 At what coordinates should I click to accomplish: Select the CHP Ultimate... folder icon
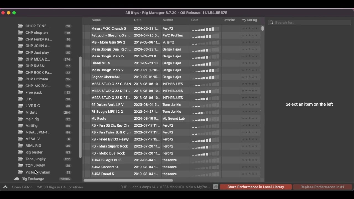click(20, 79)
